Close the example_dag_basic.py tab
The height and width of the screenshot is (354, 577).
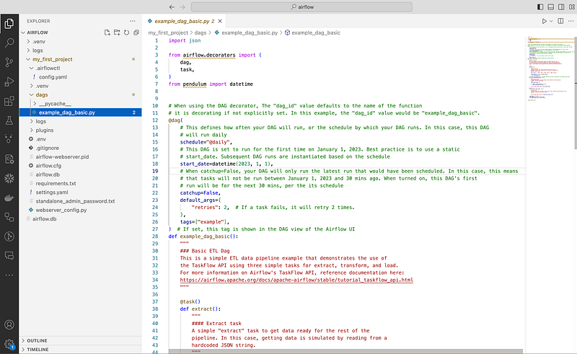pos(220,21)
